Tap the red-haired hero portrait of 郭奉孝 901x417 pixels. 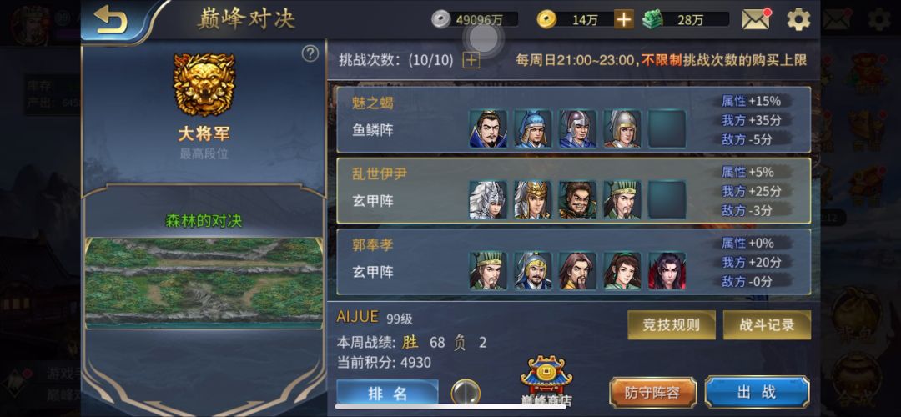click(667, 270)
